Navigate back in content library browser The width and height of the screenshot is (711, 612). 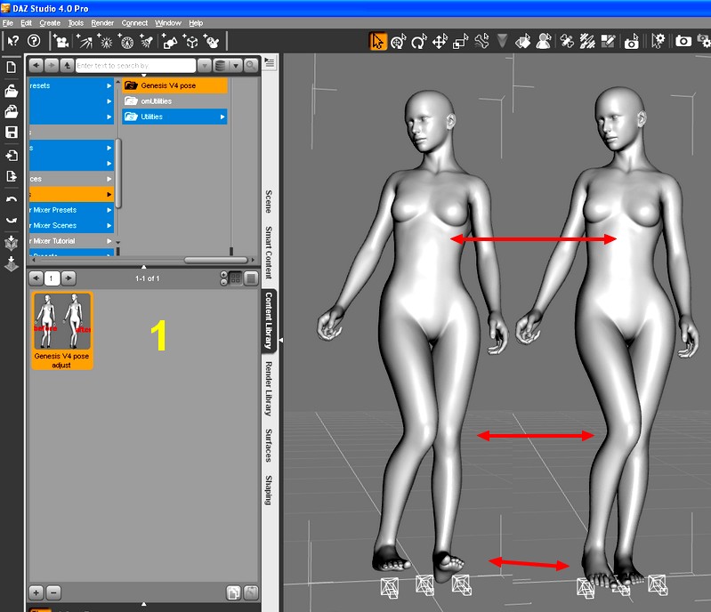pos(36,66)
